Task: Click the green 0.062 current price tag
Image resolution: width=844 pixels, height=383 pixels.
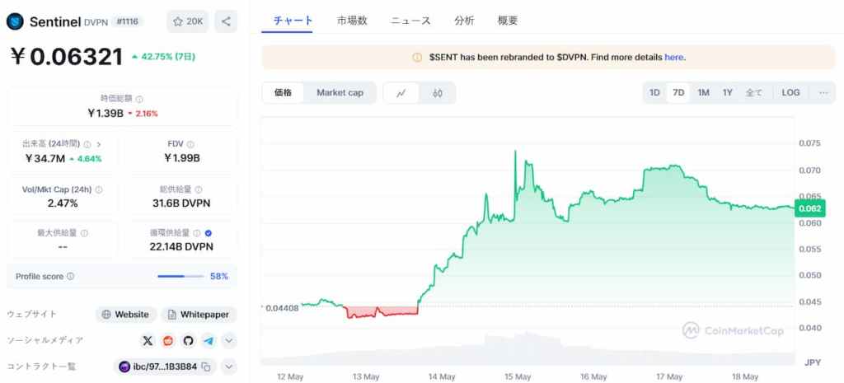Action: pyautogui.click(x=809, y=208)
